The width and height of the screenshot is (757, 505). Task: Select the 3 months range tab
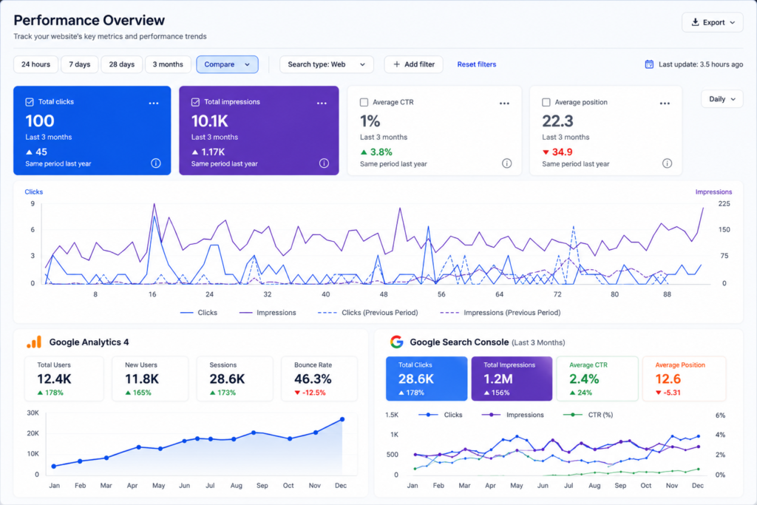pyautogui.click(x=168, y=64)
